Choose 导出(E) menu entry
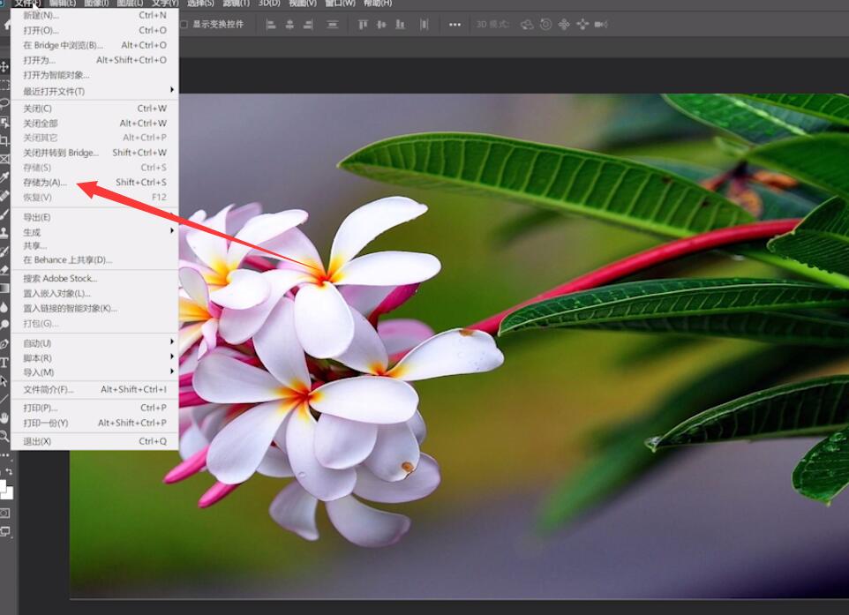Image resolution: width=849 pixels, height=615 pixels. pos(94,218)
